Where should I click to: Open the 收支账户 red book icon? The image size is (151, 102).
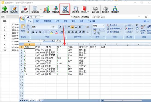(85, 8)
